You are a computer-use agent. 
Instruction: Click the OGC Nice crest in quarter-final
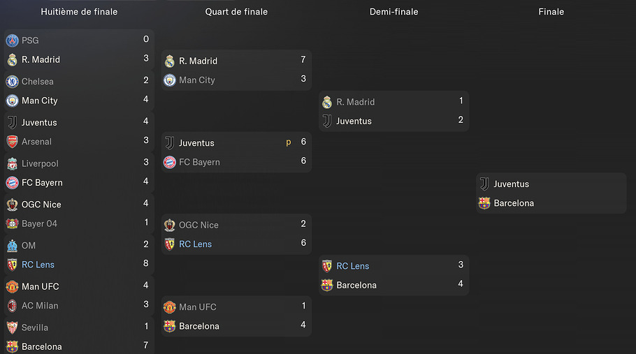pos(169,225)
